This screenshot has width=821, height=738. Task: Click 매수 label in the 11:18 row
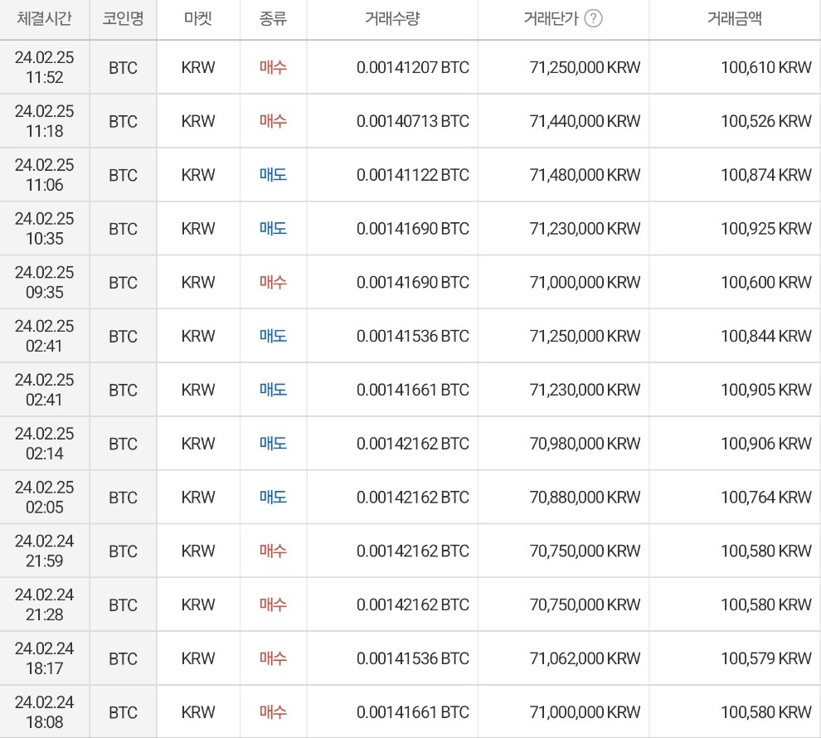[x=273, y=121]
